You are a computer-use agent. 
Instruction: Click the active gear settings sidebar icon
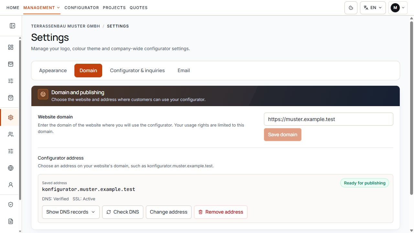coord(11,117)
